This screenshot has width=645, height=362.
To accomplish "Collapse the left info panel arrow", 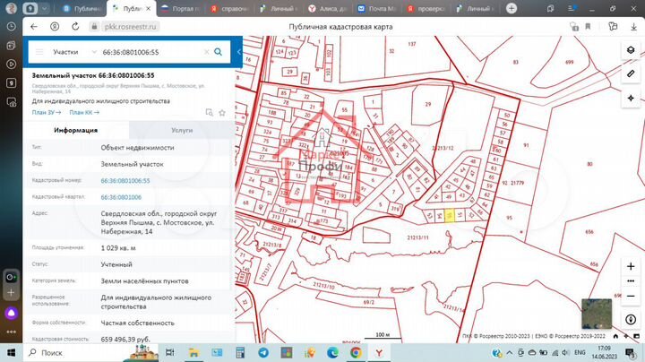I will click(239, 53).
